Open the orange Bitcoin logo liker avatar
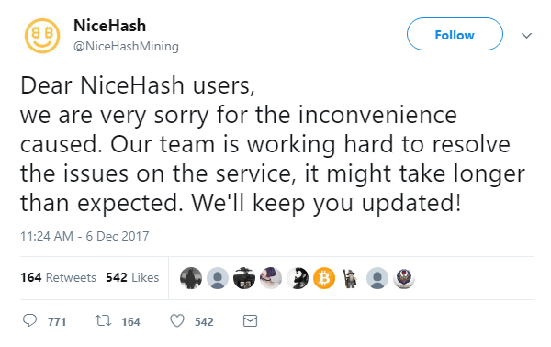This screenshot has width=551, height=347. 324,278
